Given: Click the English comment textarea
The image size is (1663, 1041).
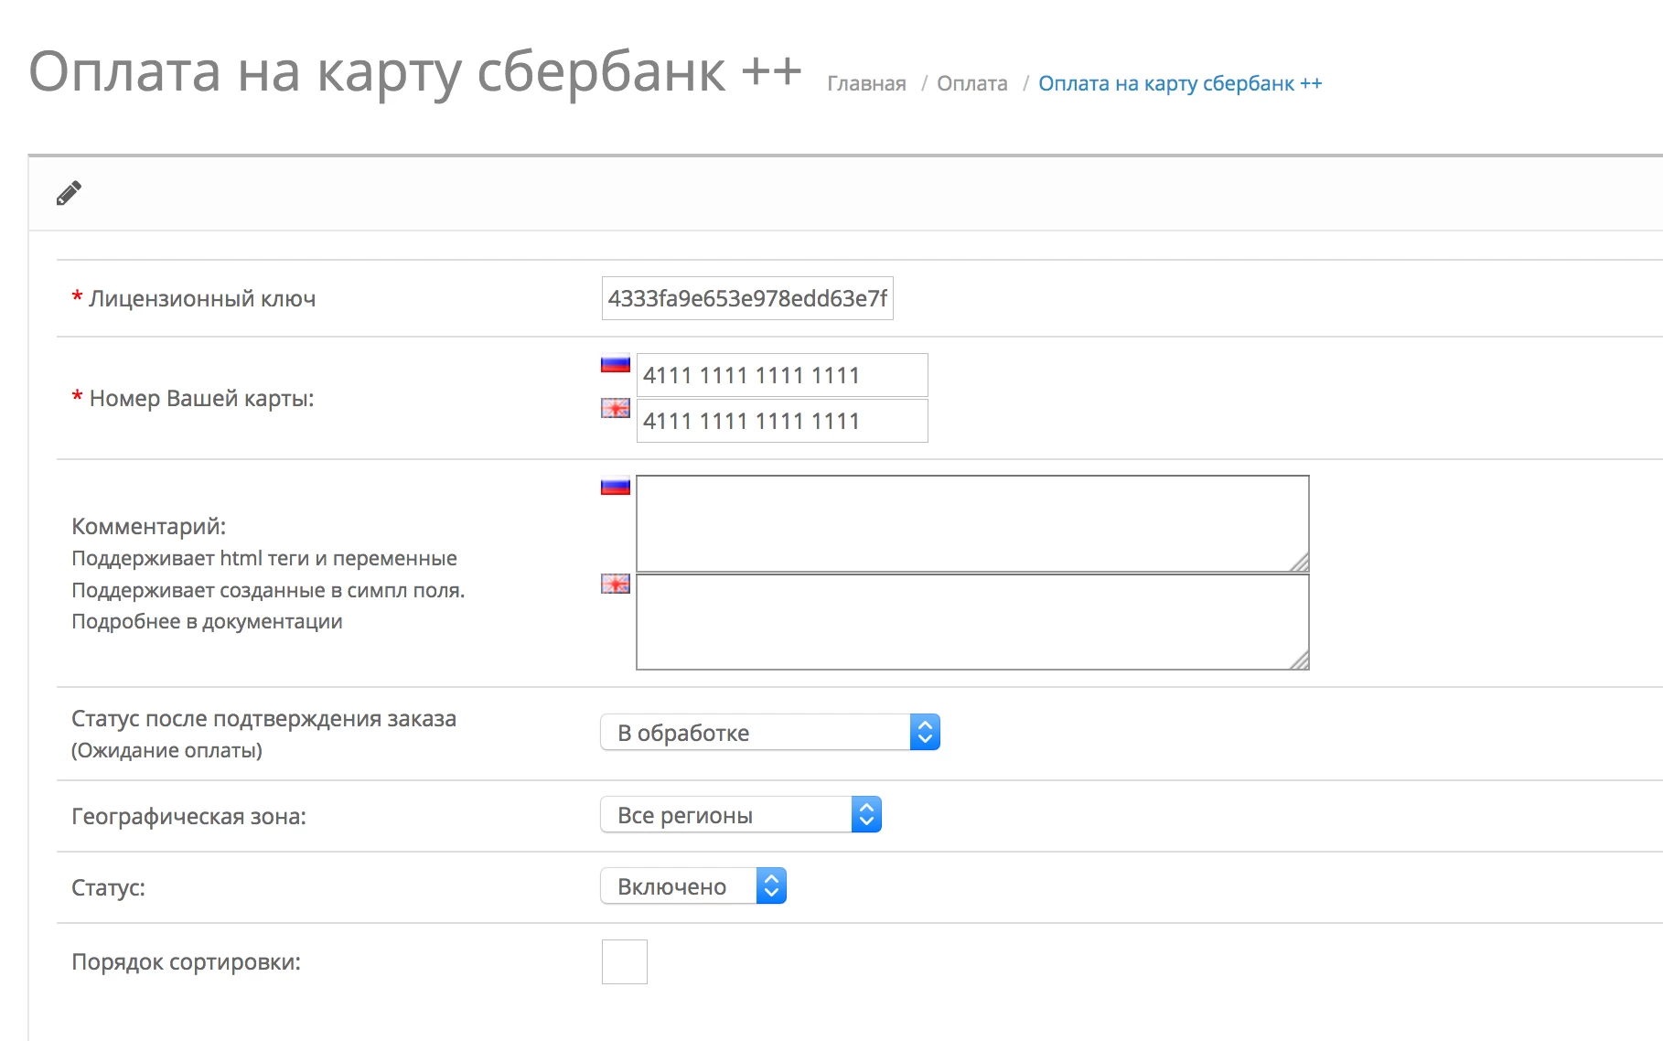Looking at the screenshot, I should coord(972,622).
